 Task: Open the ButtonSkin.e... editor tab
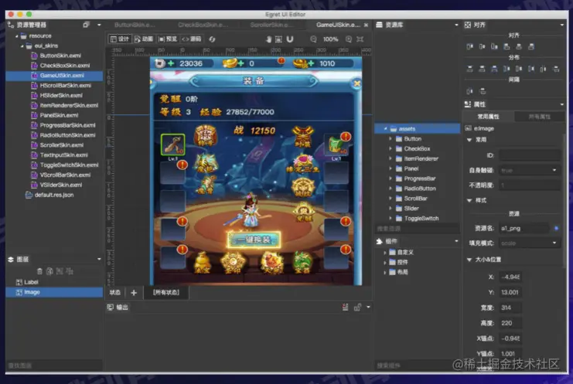click(135, 25)
